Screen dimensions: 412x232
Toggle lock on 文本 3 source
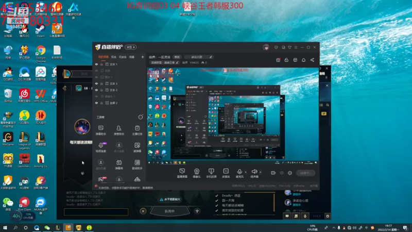pos(101,84)
